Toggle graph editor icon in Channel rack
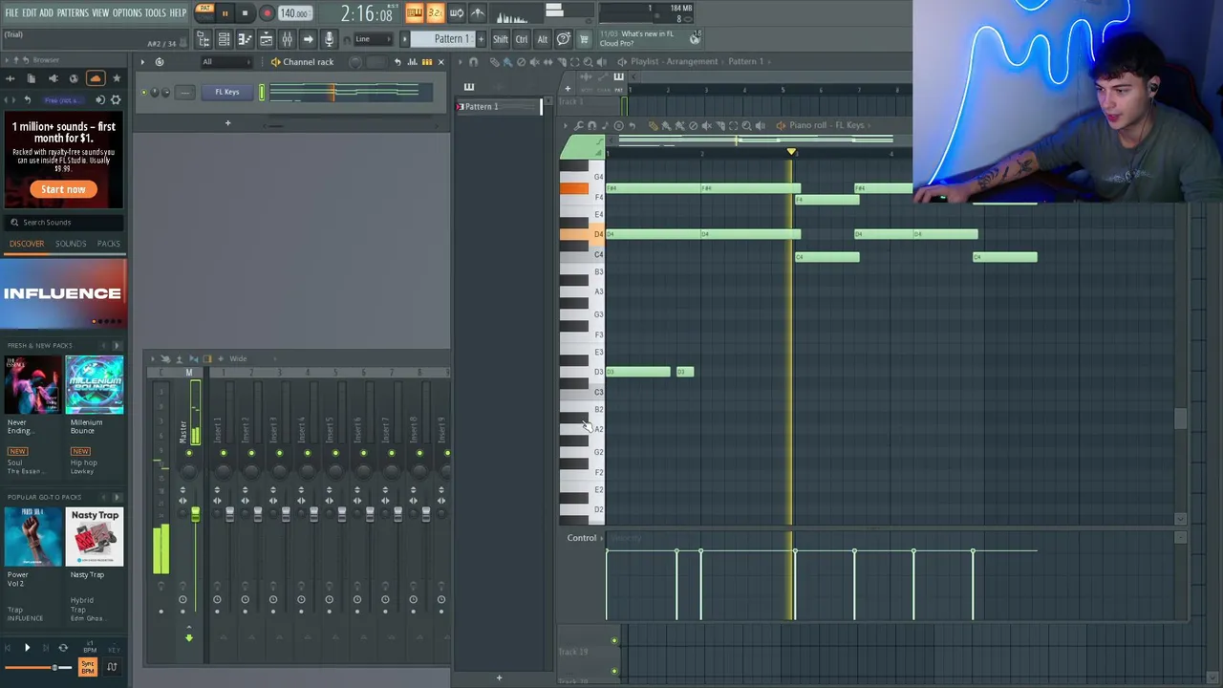The height and width of the screenshot is (688, 1223). coord(413,62)
